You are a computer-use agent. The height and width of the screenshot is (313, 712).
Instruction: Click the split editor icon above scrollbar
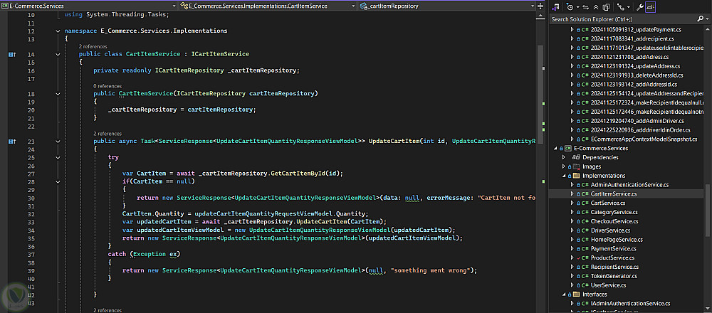(540, 6)
